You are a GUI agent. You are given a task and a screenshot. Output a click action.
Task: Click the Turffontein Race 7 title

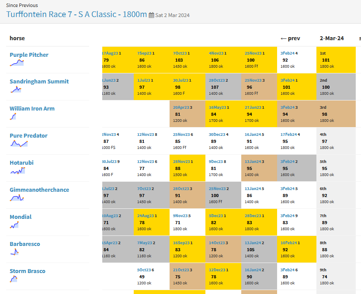[76, 14]
